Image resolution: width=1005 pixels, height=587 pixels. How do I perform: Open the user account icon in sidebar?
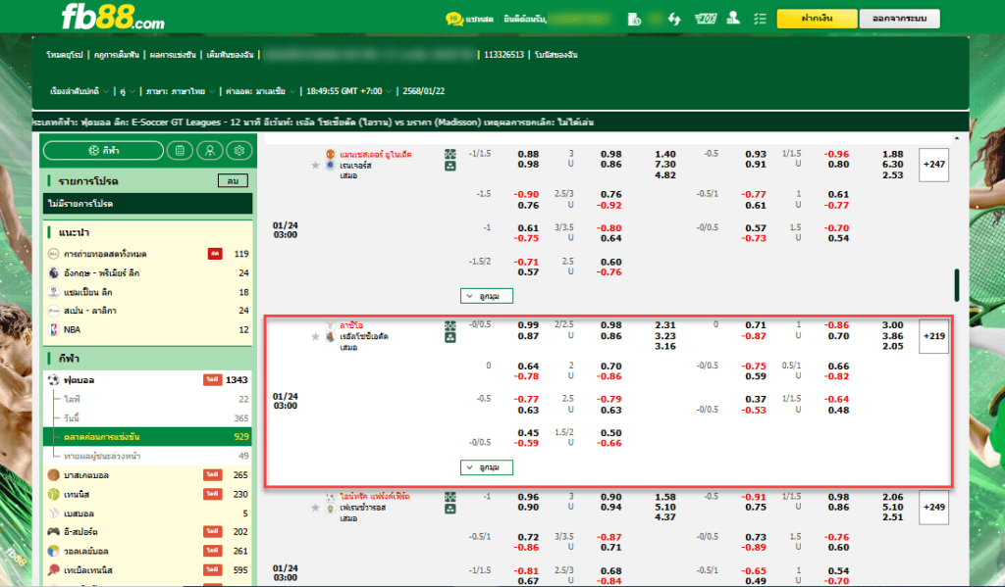[x=210, y=151]
